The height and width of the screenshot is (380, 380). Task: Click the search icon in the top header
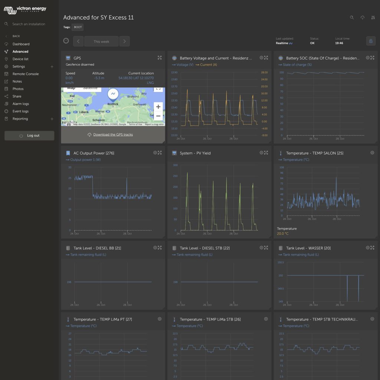[352, 17]
